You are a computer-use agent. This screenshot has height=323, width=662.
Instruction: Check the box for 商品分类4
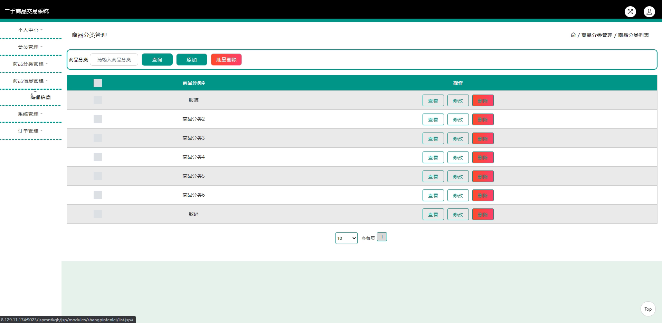[98, 157]
